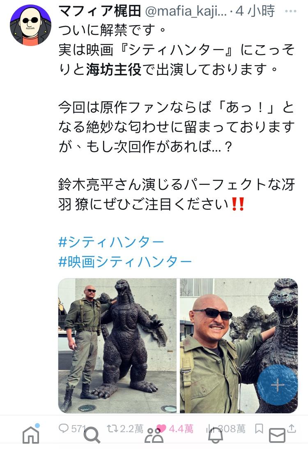Open the close-up selfie with Godzilla photo

[x=239, y=345]
